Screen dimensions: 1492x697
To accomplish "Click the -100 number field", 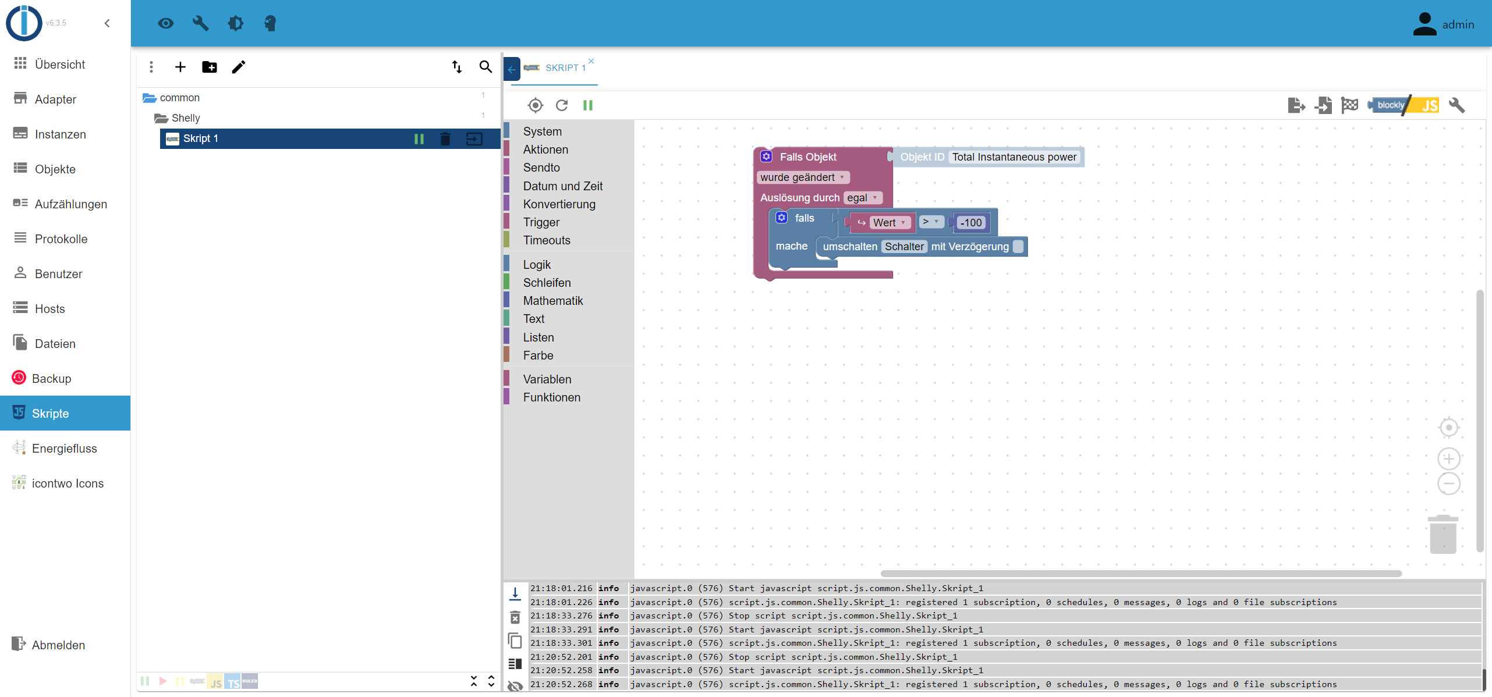I will coord(971,222).
